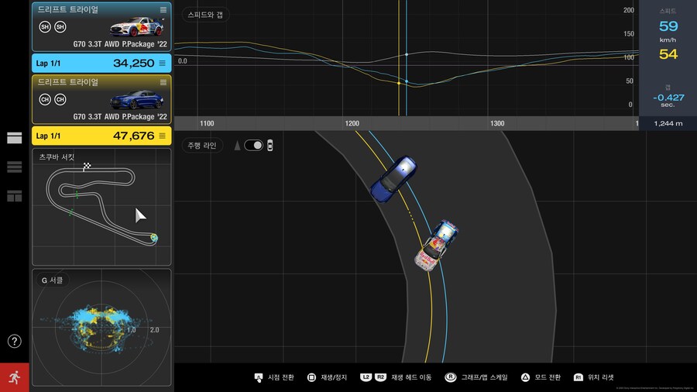The width and height of the screenshot is (697, 392).
Task: Click the R1 위치 리셋 icon
Action: [x=578, y=377]
